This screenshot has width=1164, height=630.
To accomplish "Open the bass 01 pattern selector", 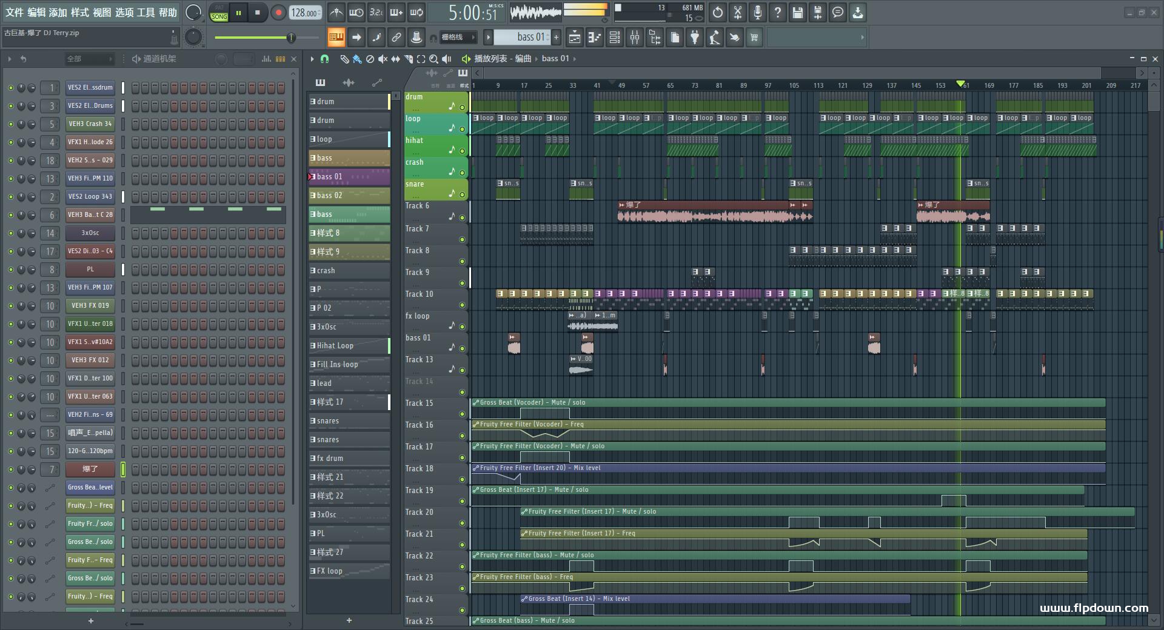I will (x=522, y=37).
